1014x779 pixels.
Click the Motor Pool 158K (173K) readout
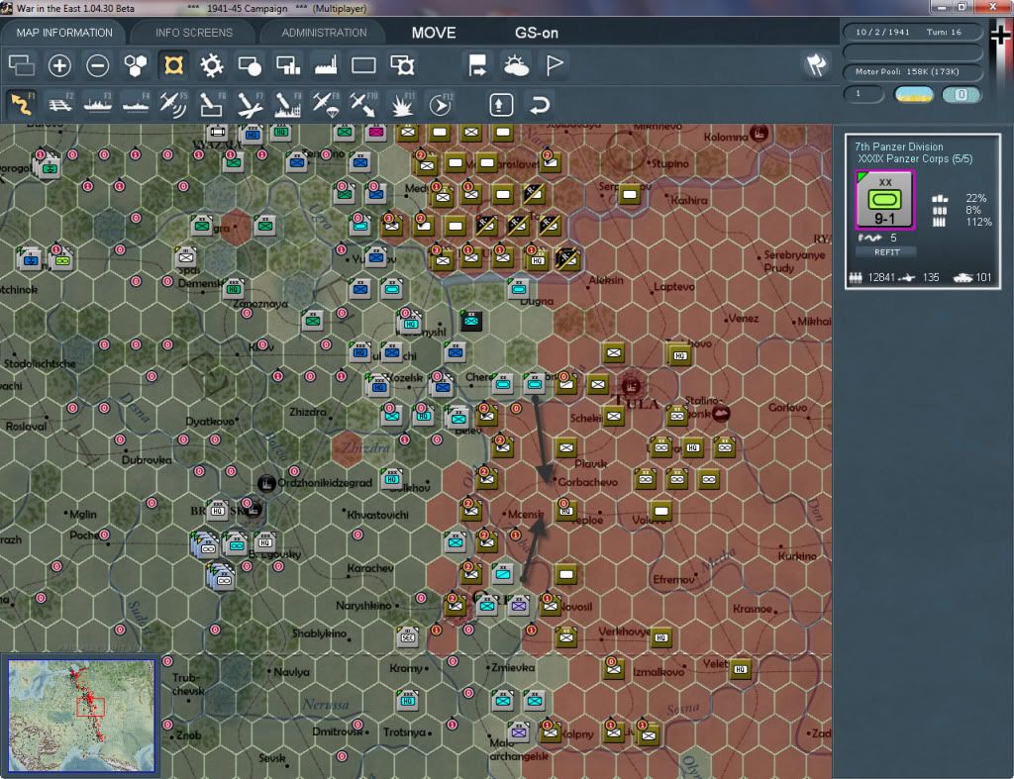[x=912, y=71]
